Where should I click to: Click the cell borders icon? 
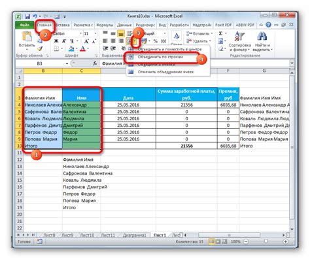tap(56, 48)
